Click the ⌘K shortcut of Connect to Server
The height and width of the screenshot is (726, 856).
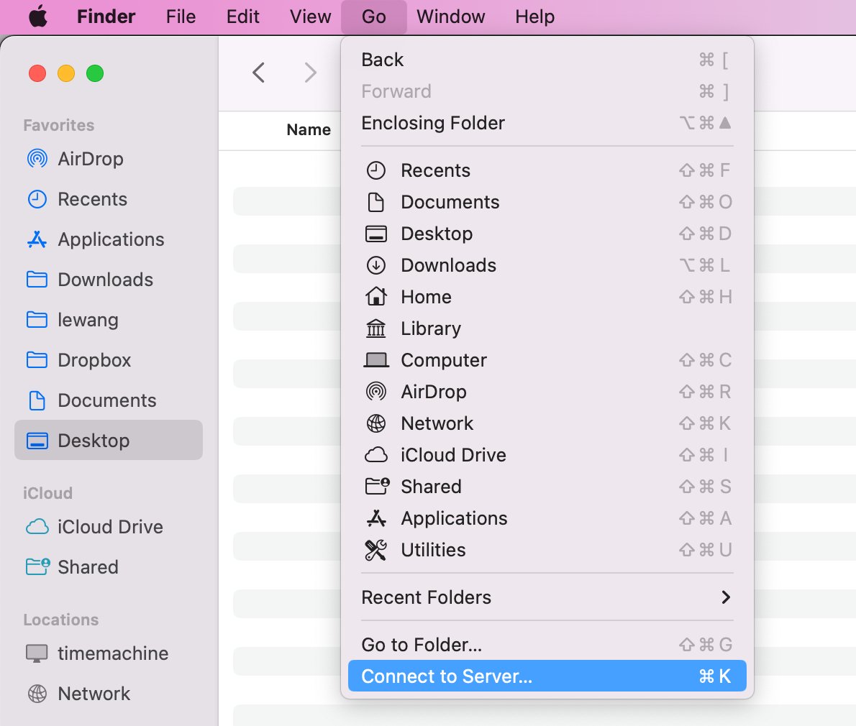715,676
